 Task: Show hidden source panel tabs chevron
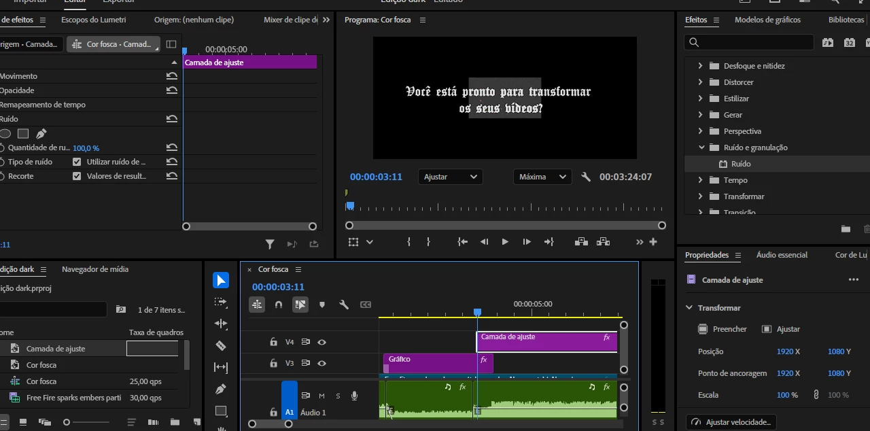[x=326, y=20]
